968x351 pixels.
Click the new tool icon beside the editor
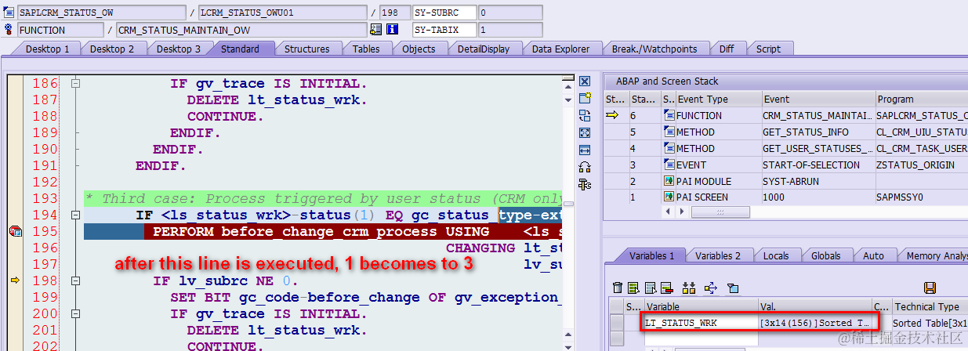584,99
